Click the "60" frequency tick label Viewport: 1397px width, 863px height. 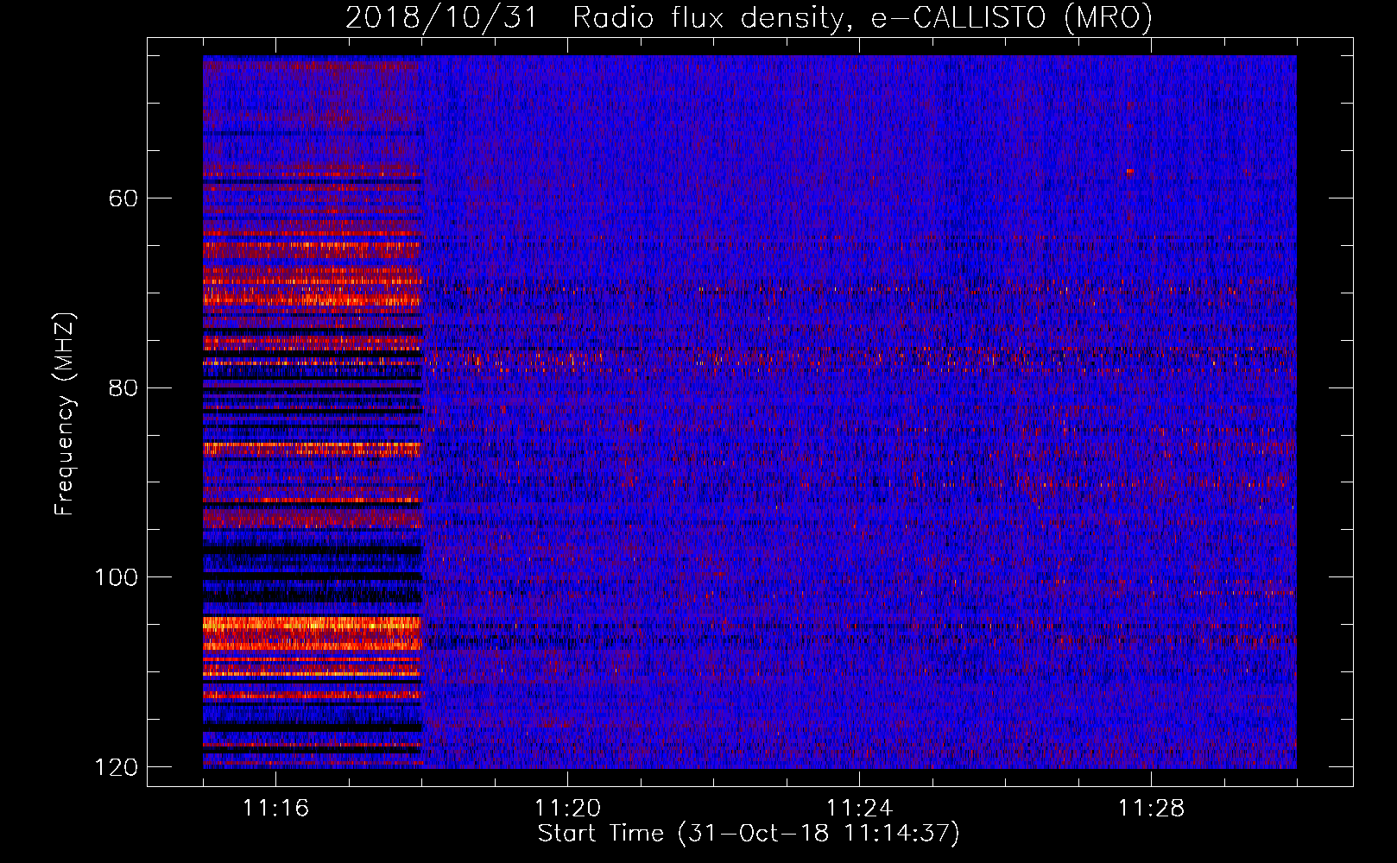(x=123, y=198)
